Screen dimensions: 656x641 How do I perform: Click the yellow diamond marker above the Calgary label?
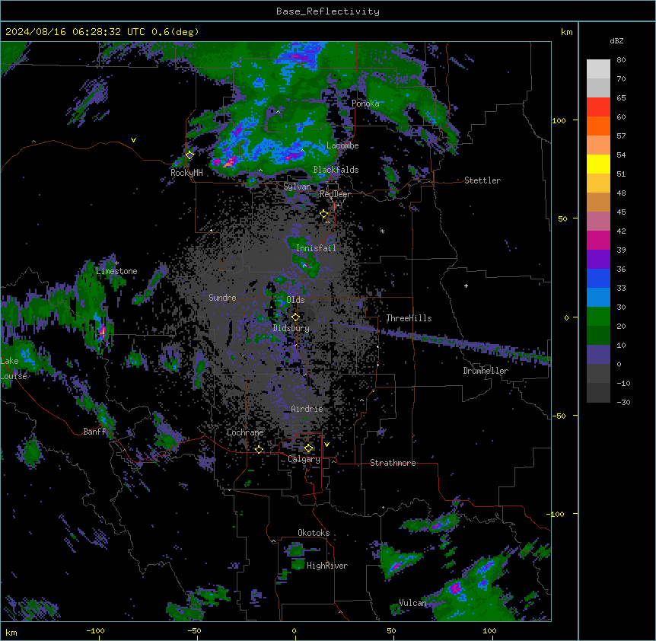(308, 448)
